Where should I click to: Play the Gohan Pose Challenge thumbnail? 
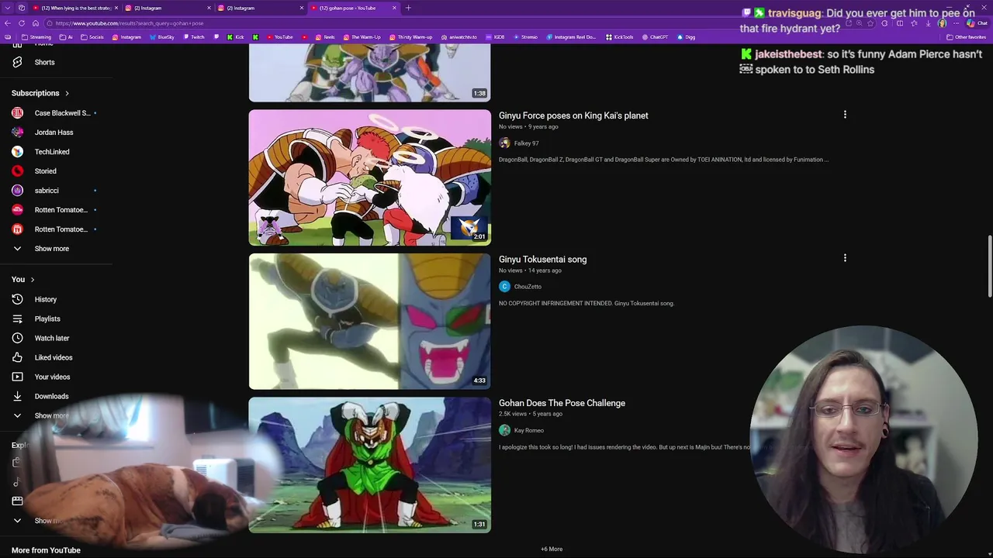(369, 465)
